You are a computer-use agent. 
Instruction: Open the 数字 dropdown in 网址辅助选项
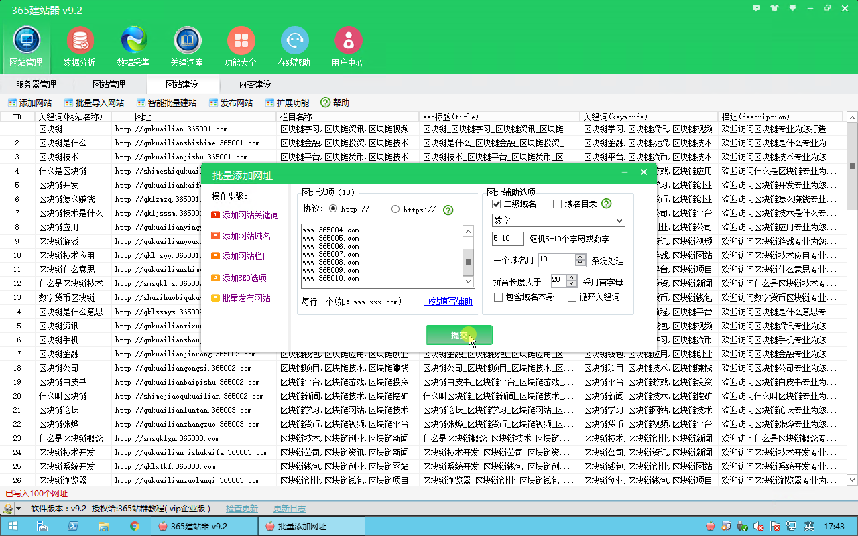tap(558, 220)
